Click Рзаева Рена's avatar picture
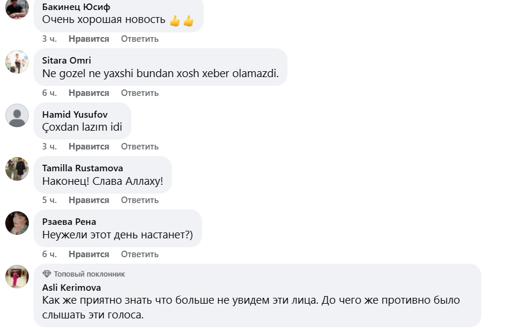 (17, 222)
